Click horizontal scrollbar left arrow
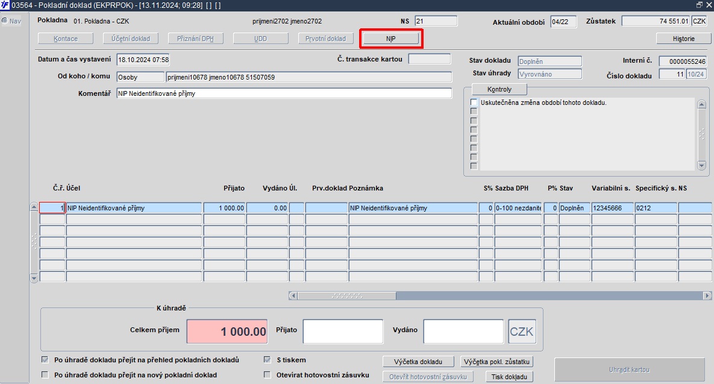 pos(293,295)
